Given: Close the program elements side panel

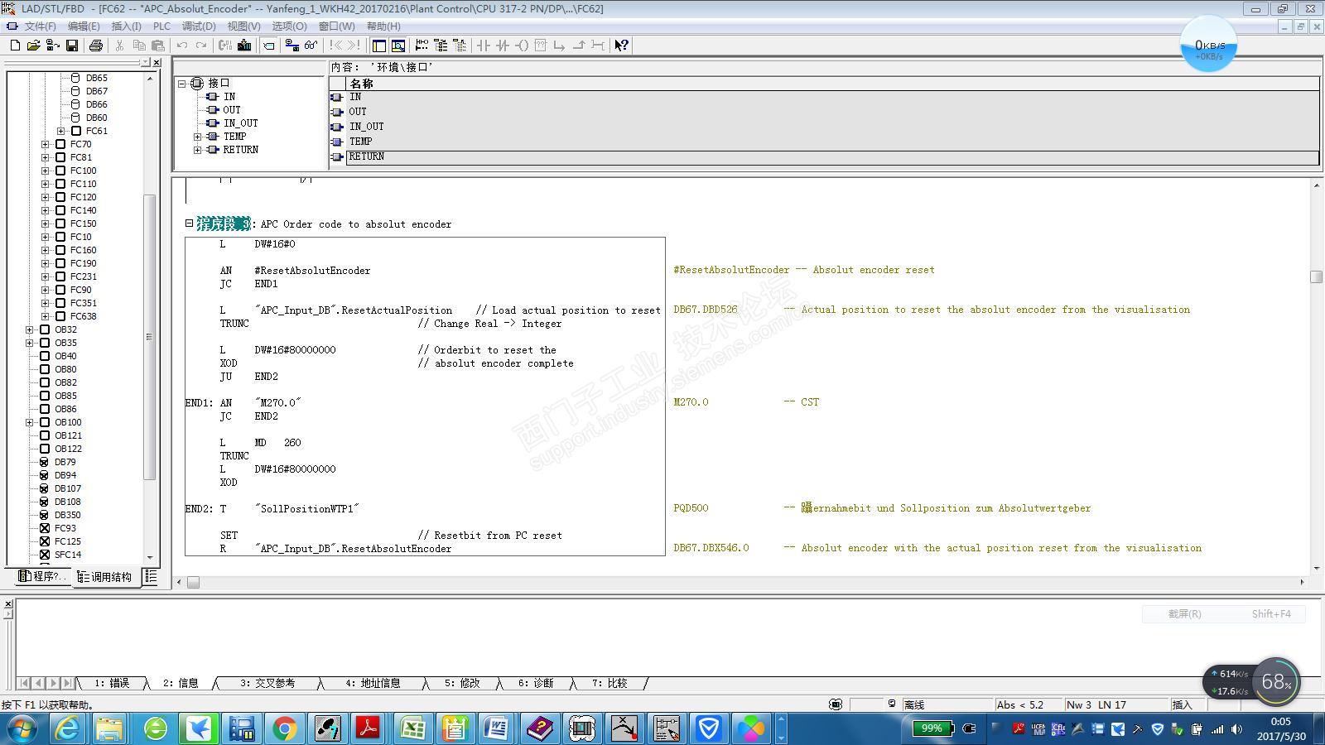Looking at the screenshot, I should [157, 63].
